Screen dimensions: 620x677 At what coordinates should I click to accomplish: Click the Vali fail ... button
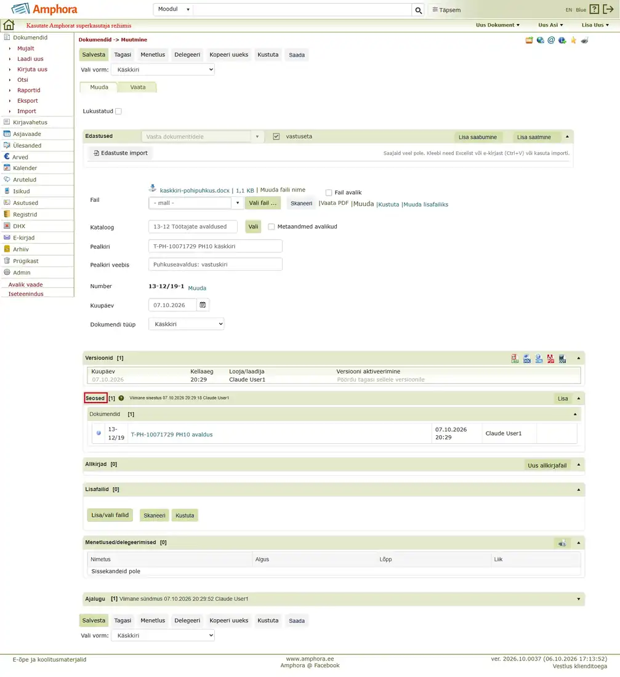tap(263, 203)
